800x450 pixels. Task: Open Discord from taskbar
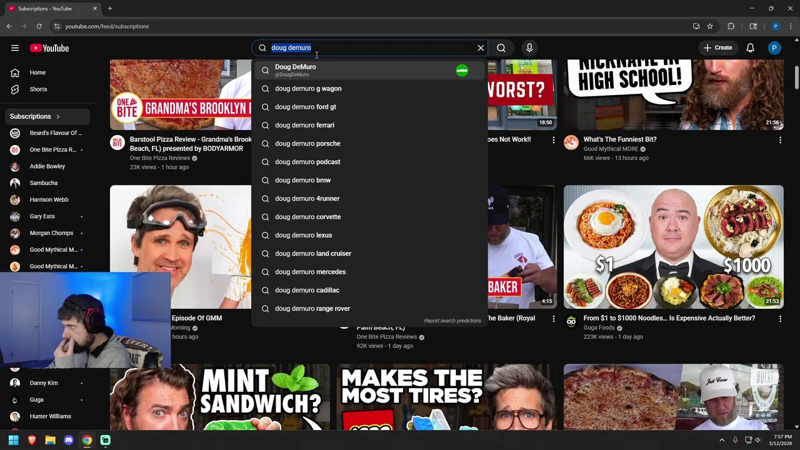tap(69, 440)
